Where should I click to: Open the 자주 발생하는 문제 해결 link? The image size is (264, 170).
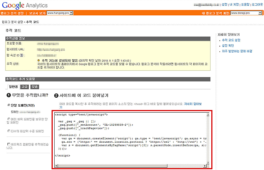point(237,51)
